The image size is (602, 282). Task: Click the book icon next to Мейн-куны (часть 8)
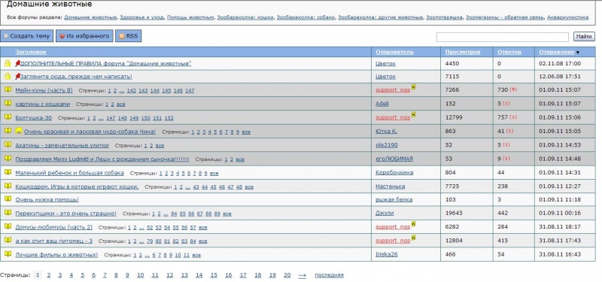pyautogui.click(x=8, y=89)
